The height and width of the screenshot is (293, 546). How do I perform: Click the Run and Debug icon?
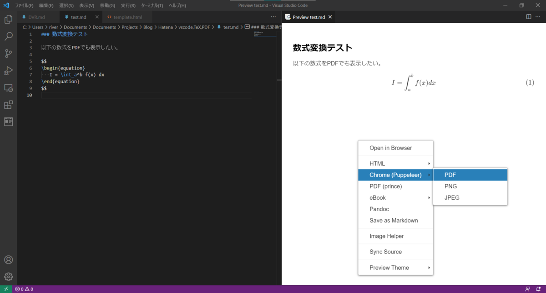point(8,71)
